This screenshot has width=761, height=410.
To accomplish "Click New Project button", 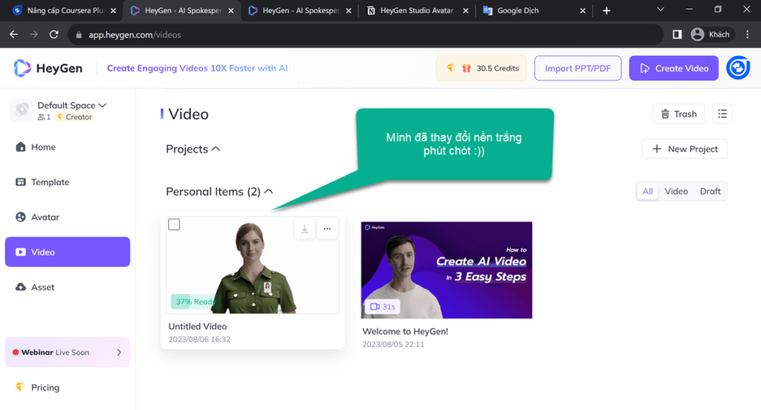I will [684, 149].
